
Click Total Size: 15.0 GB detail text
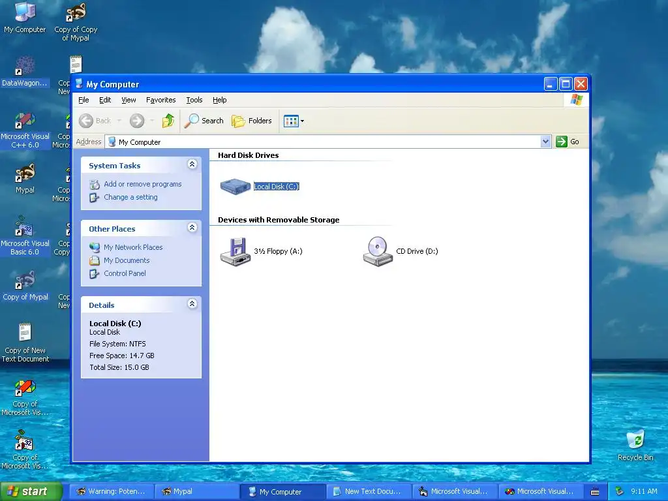(119, 367)
